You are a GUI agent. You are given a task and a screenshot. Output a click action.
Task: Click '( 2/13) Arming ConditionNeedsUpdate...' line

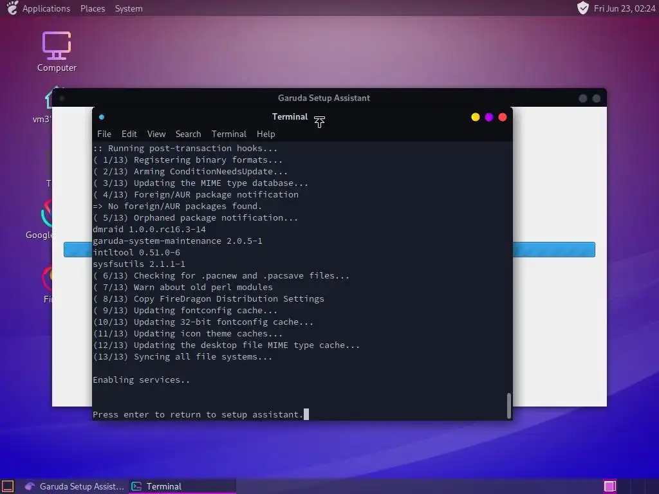pos(190,171)
